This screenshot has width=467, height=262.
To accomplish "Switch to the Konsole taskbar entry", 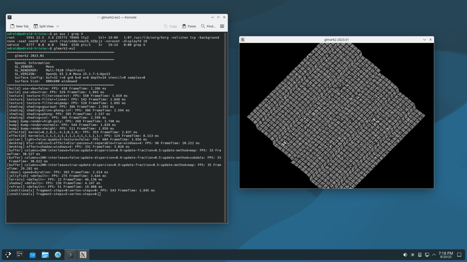I will click(x=70, y=255).
